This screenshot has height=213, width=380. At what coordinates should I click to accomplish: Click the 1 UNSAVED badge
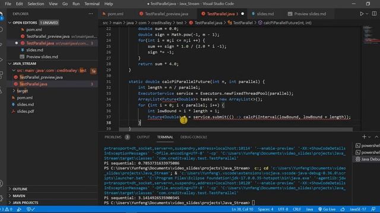pyautogui.click(x=49, y=22)
